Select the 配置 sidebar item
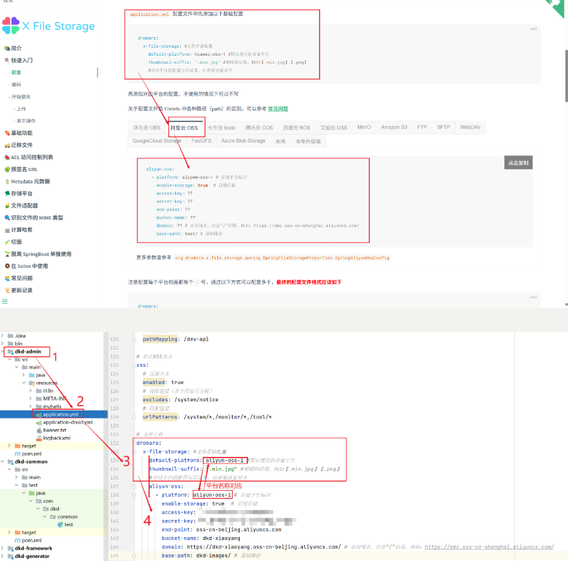The image size is (568, 561). pyautogui.click(x=16, y=72)
